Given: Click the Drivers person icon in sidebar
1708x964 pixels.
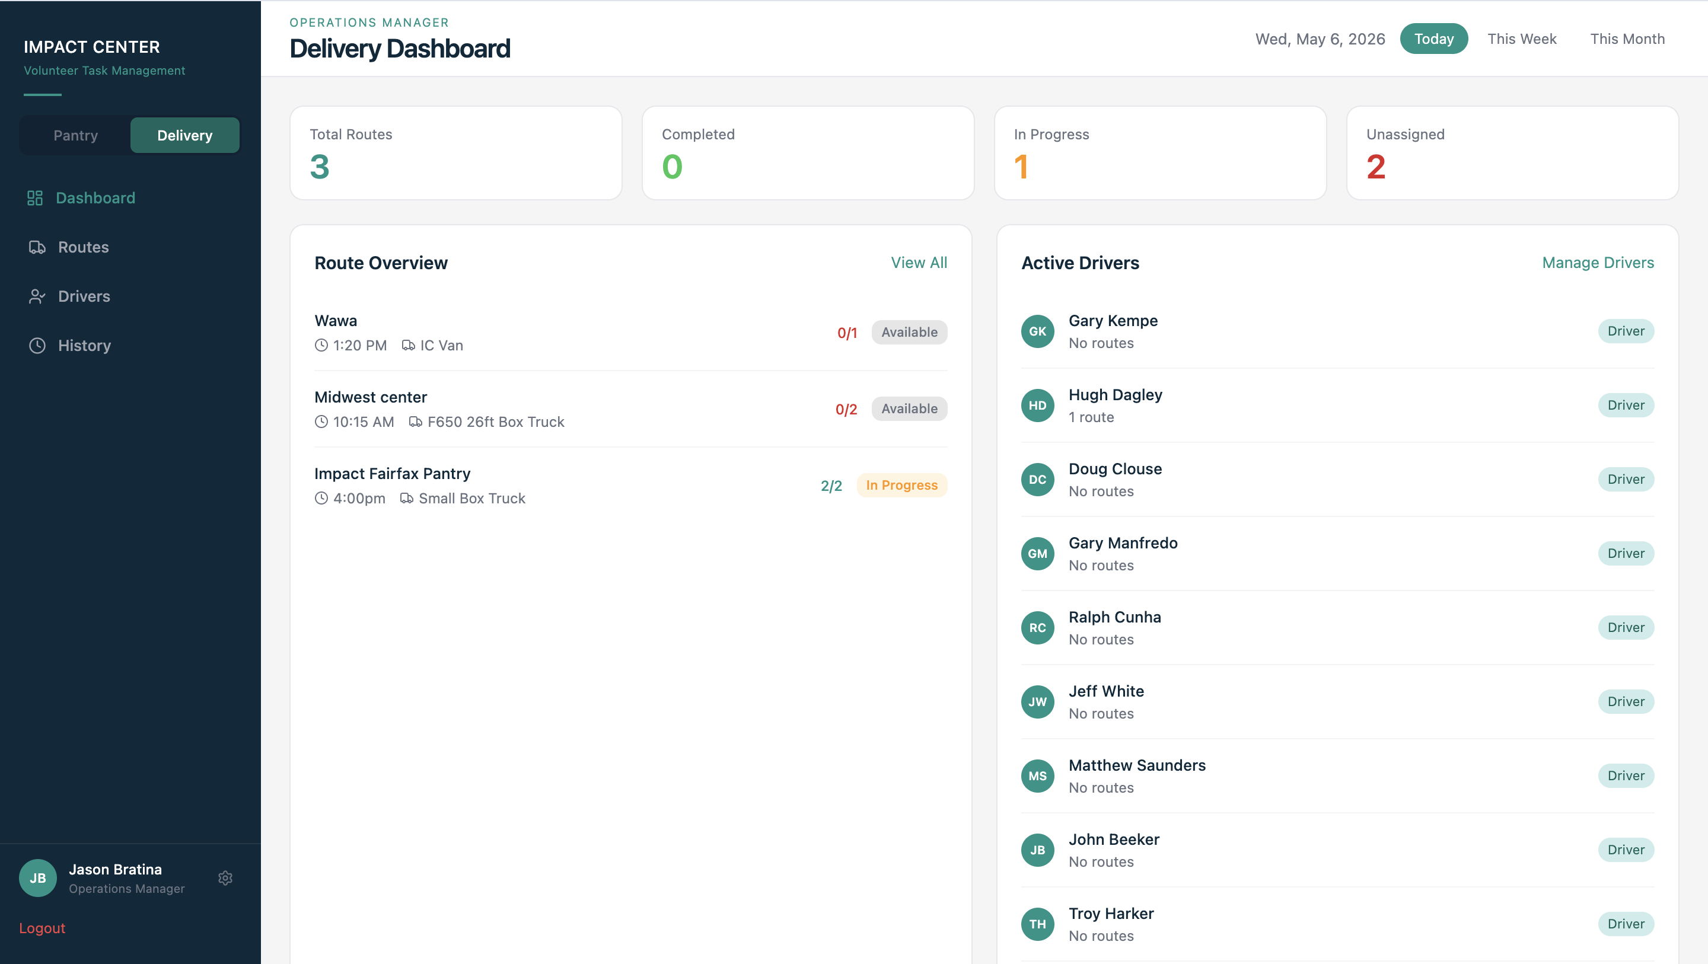Looking at the screenshot, I should [37, 296].
